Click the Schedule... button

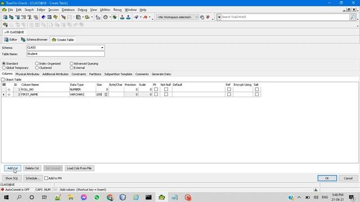pyautogui.click(x=33, y=178)
